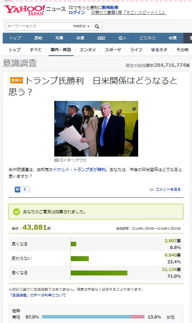Click the ログイン link
The image size is (192, 323).
[77, 13]
